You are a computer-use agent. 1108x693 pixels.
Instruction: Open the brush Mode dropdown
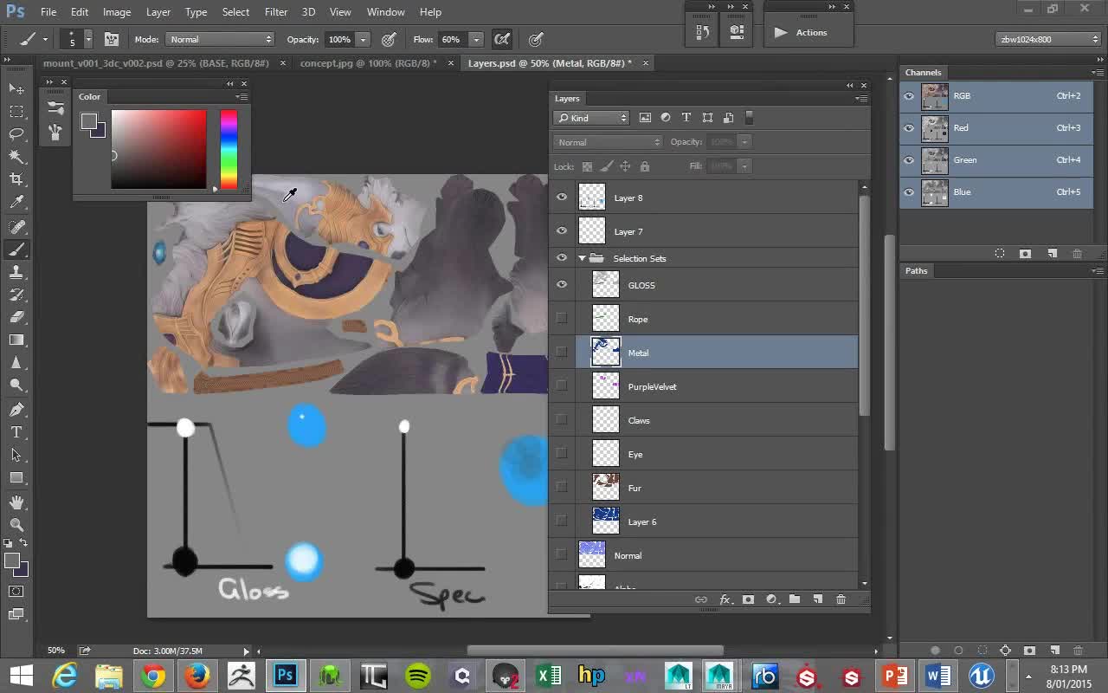click(x=220, y=39)
